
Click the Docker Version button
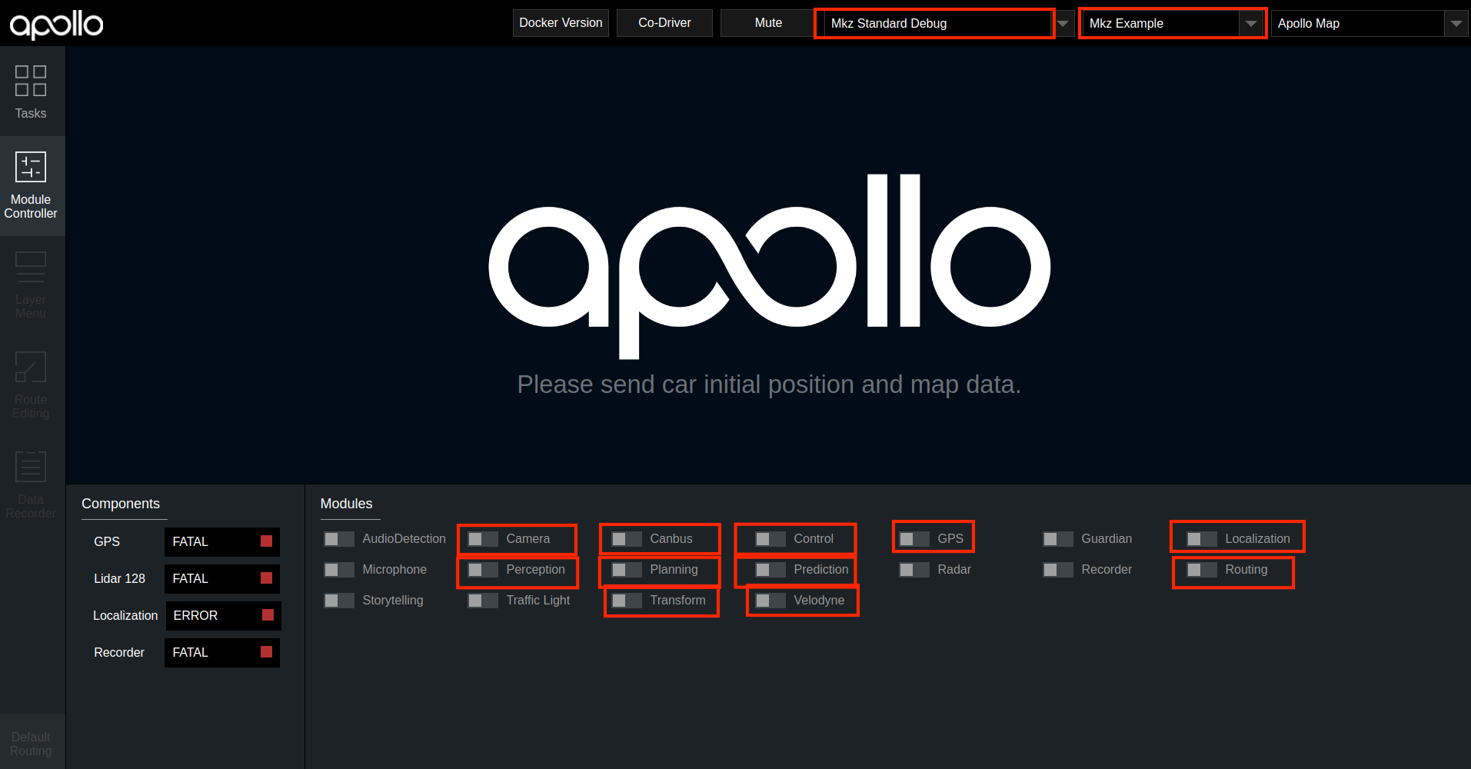tap(561, 23)
